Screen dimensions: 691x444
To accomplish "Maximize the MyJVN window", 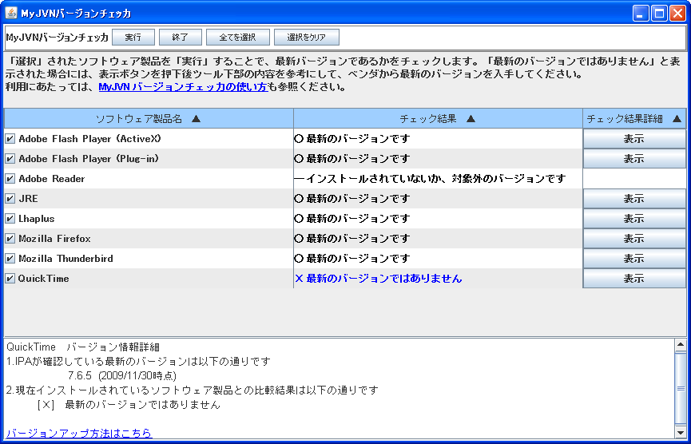I will tap(659, 14).
